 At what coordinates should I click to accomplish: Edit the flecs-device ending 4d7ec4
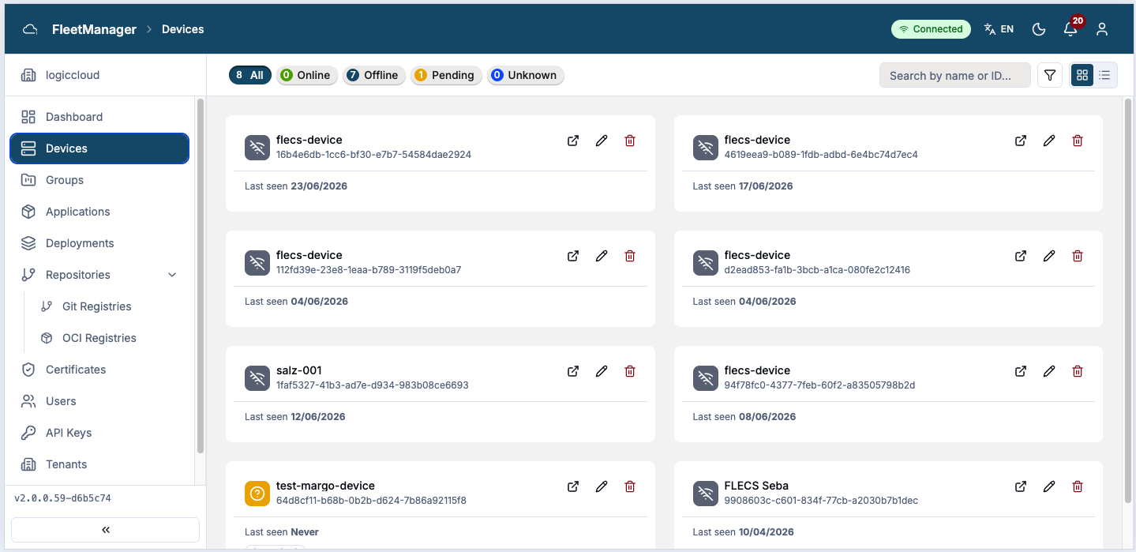point(1049,141)
